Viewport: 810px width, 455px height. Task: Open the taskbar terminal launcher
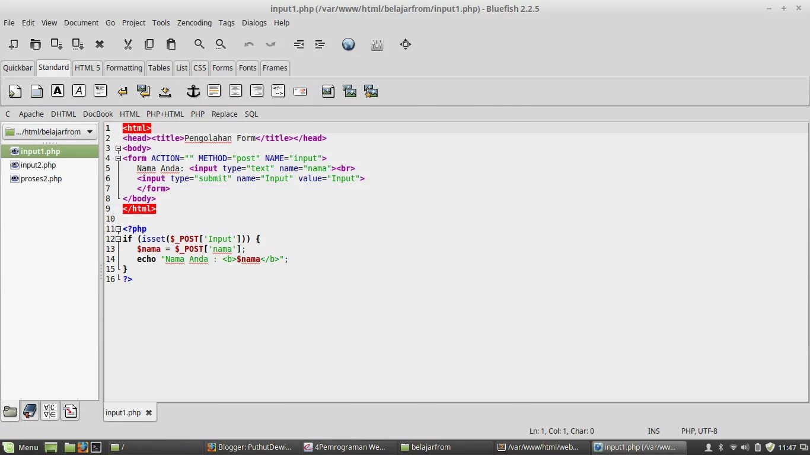[x=96, y=447]
